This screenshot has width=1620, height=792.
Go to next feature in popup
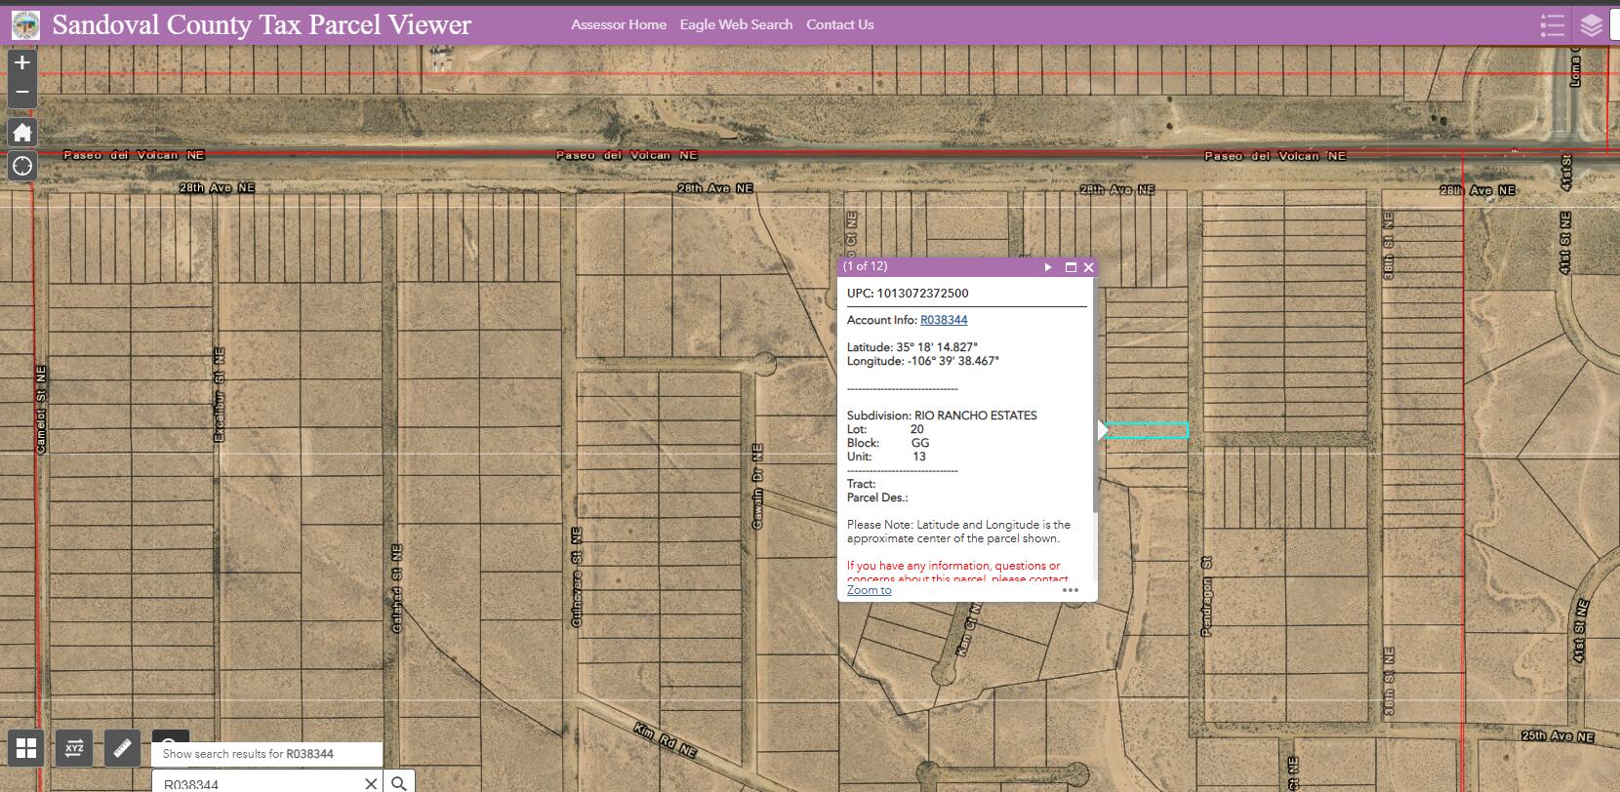click(x=1048, y=267)
